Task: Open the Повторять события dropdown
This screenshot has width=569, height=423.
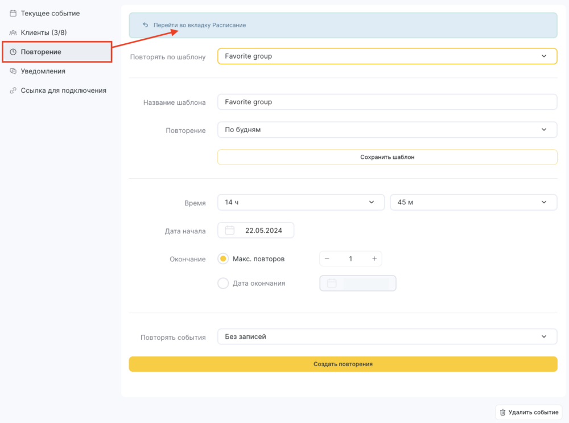Action: pos(387,336)
